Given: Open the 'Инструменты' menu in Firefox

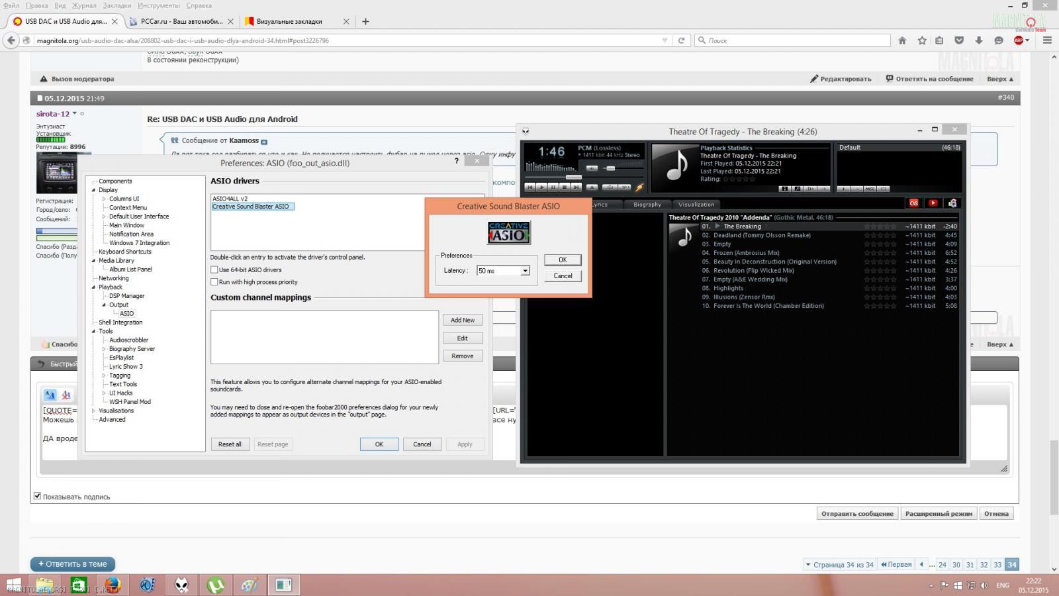Looking at the screenshot, I should point(159,5).
